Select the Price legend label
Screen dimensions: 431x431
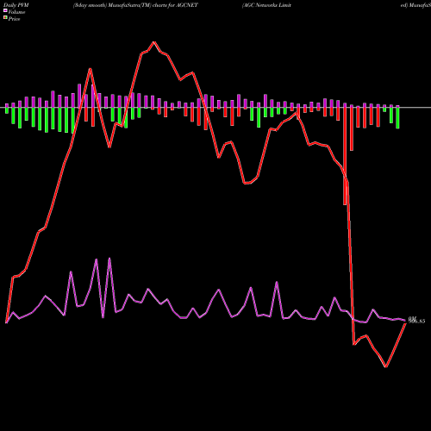click(14, 19)
